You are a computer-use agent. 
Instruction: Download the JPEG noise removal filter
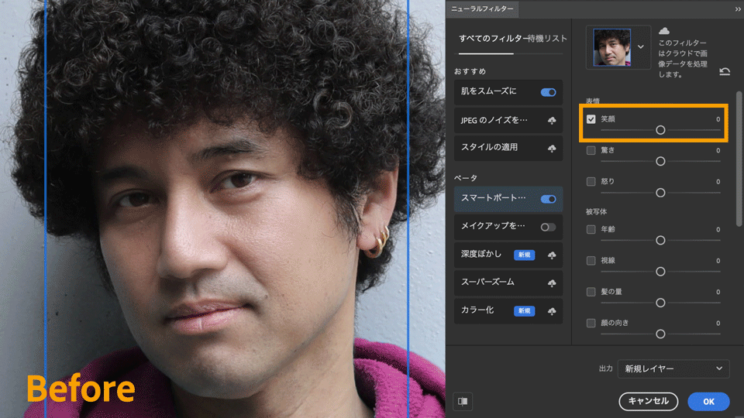click(552, 121)
